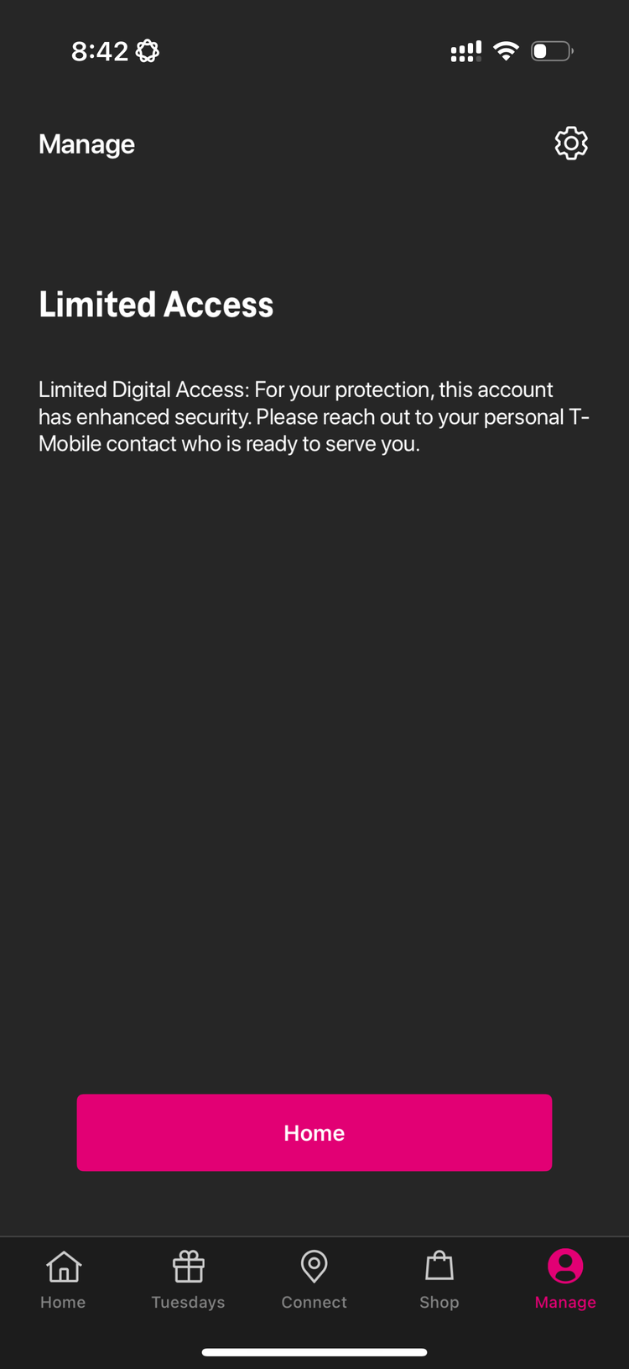
Task: Select the Shop tab label
Action: (x=439, y=1302)
